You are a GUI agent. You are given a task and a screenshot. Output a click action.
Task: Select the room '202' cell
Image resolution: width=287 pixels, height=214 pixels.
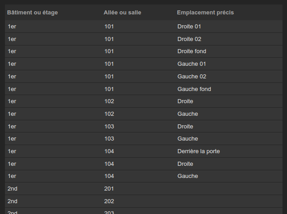coord(109,201)
